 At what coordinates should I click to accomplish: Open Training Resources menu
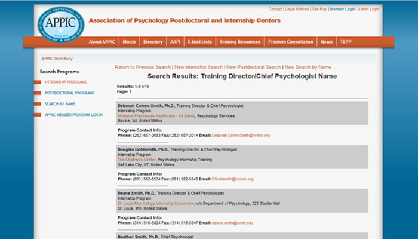tap(240, 42)
